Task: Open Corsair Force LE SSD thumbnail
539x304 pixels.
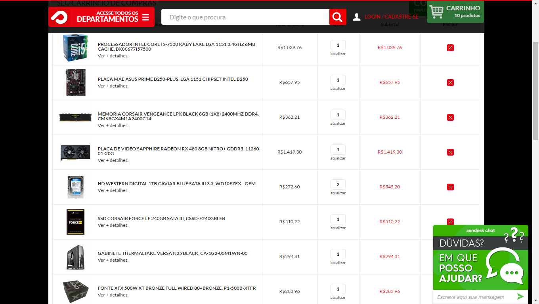Action: pos(75,222)
